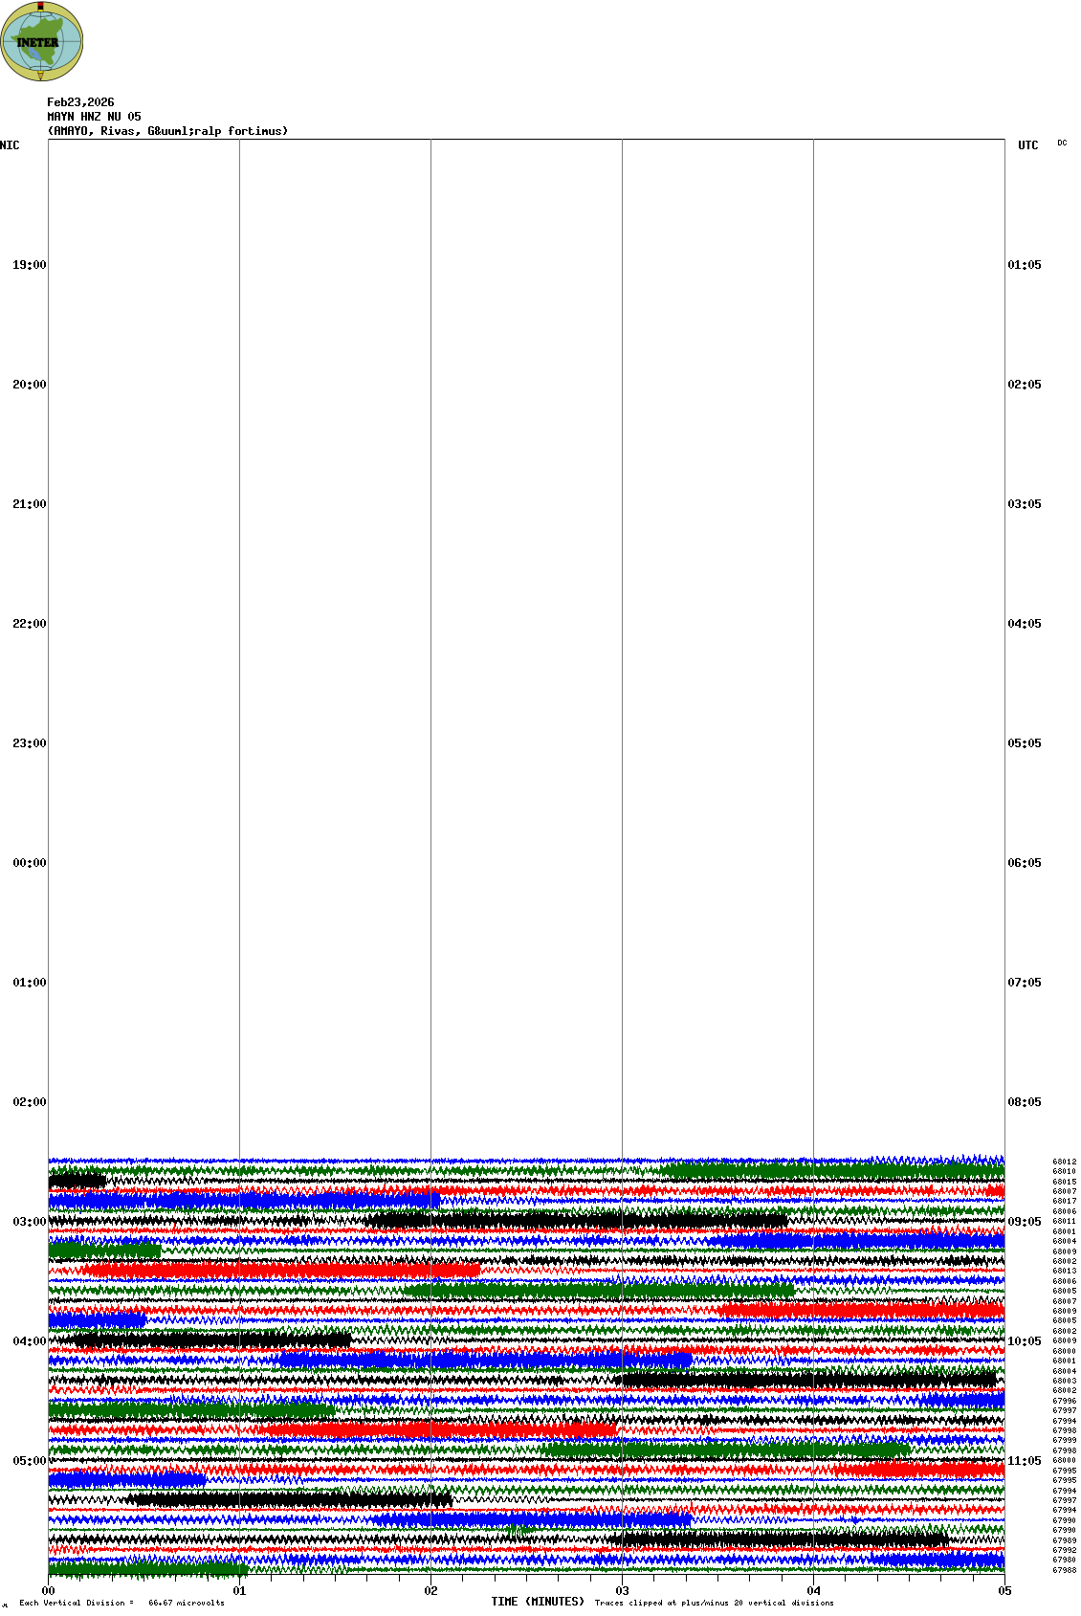Select the 19:00 NIC time label

29,265
